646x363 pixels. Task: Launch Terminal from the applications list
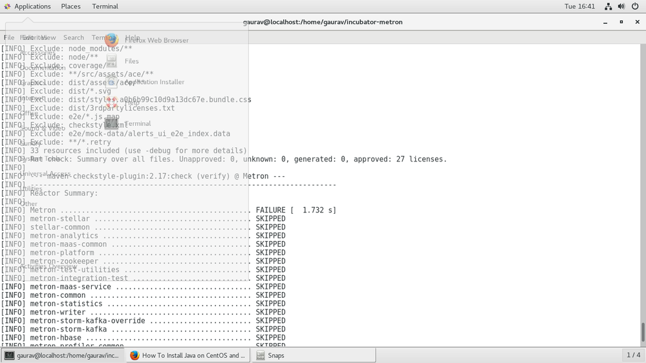(x=128, y=123)
